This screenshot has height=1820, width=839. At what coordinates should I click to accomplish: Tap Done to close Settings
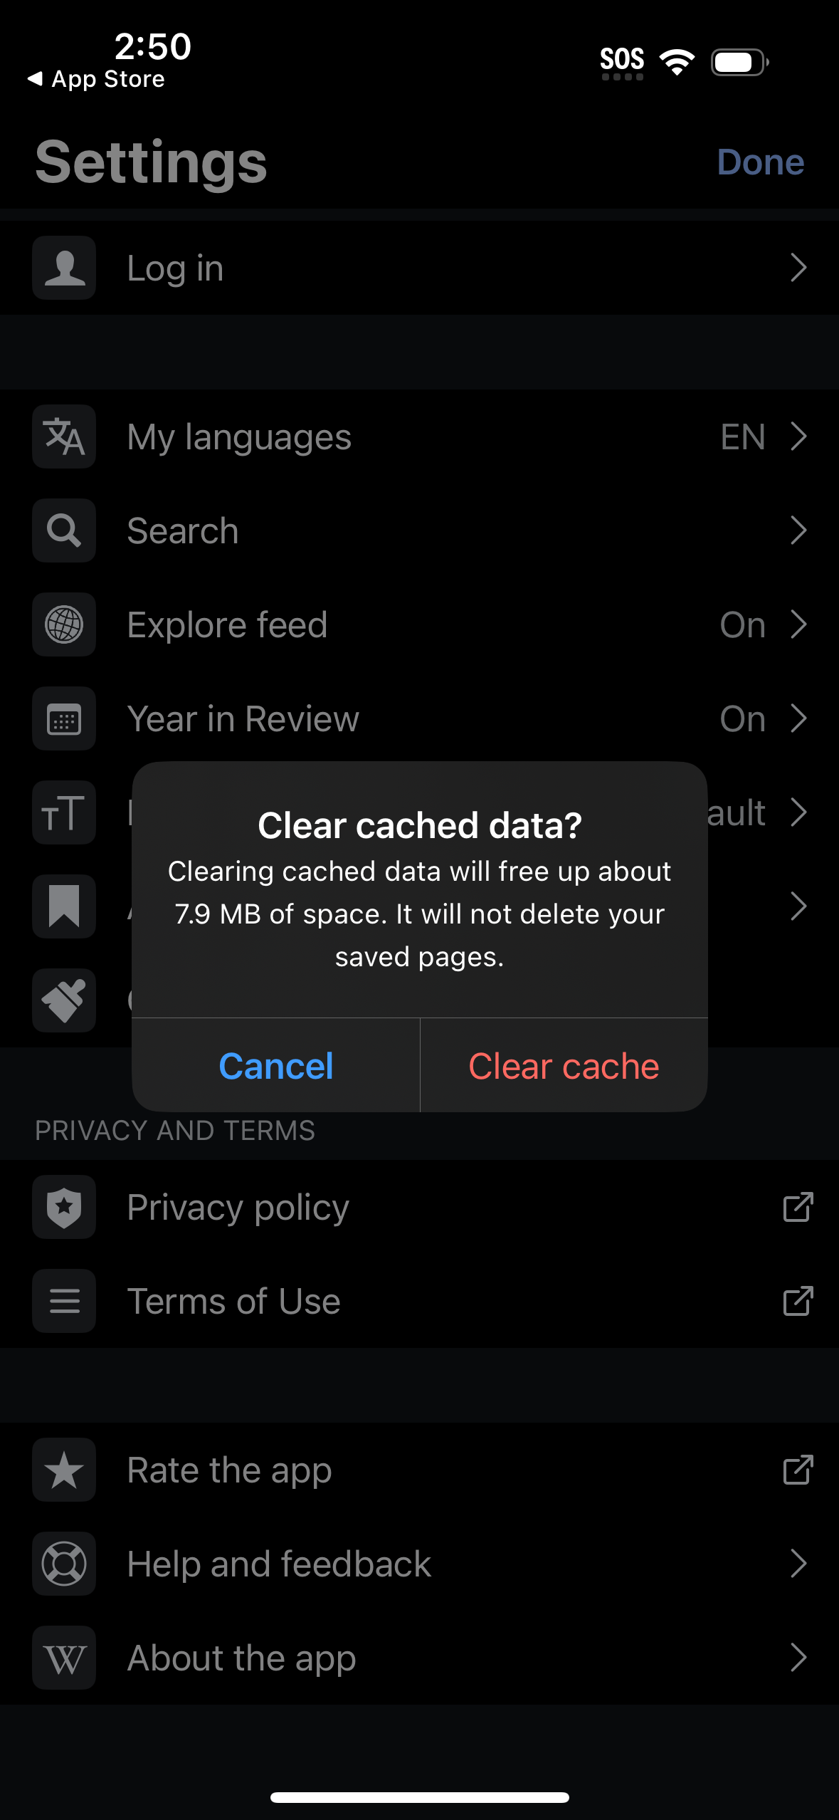(760, 161)
